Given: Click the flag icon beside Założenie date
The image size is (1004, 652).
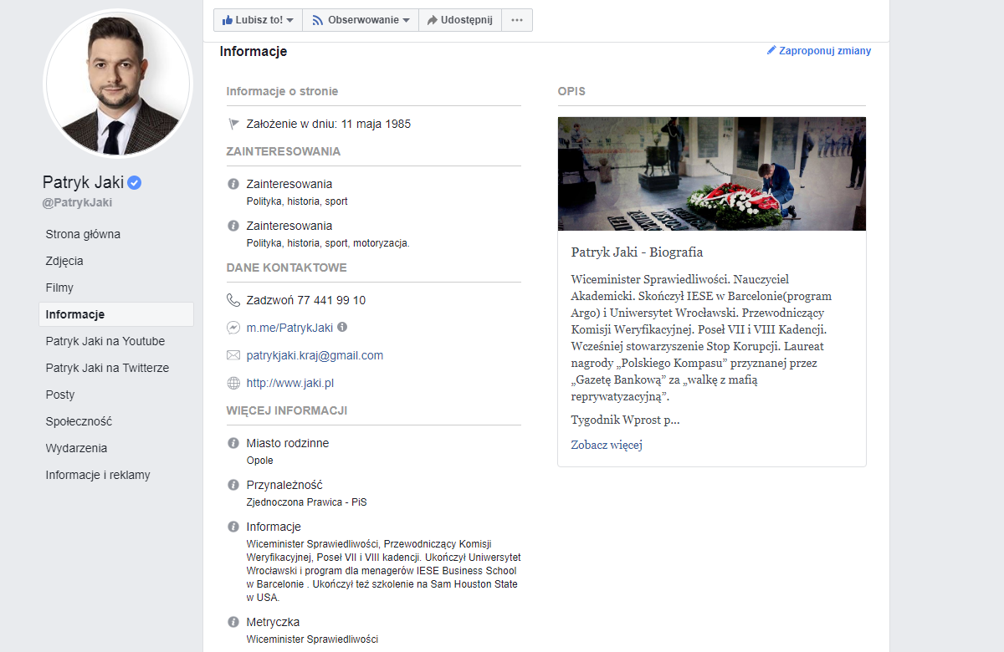Looking at the screenshot, I should tap(233, 123).
